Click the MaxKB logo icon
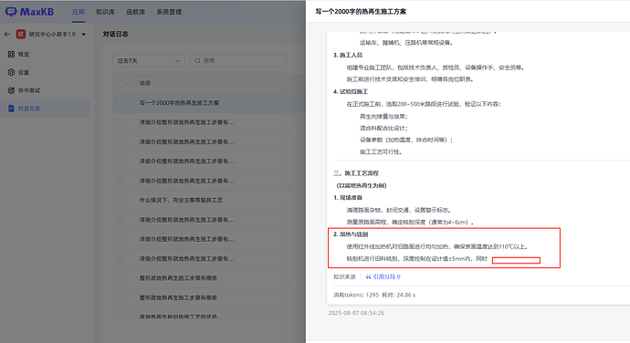 [11, 12]
